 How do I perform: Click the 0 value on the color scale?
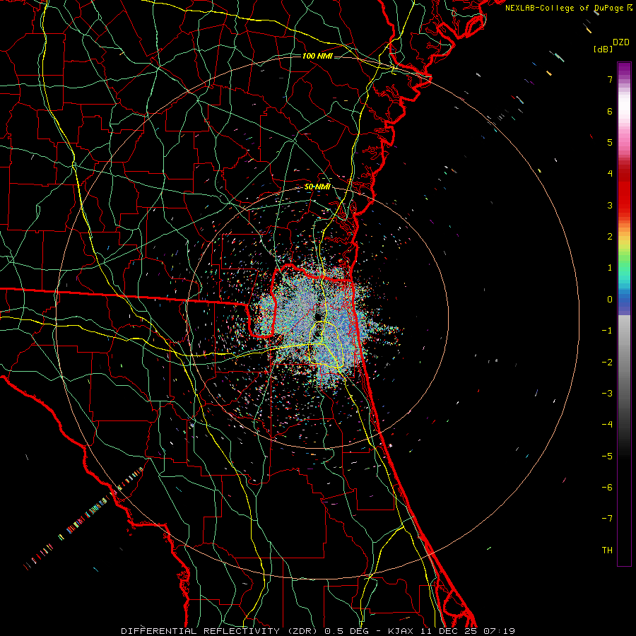point(610,300)
